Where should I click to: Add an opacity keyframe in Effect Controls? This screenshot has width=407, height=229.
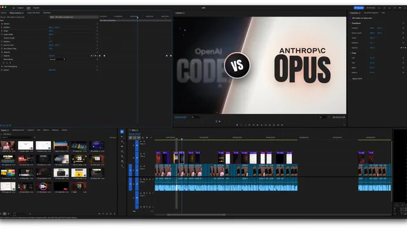tap(93, 56)
